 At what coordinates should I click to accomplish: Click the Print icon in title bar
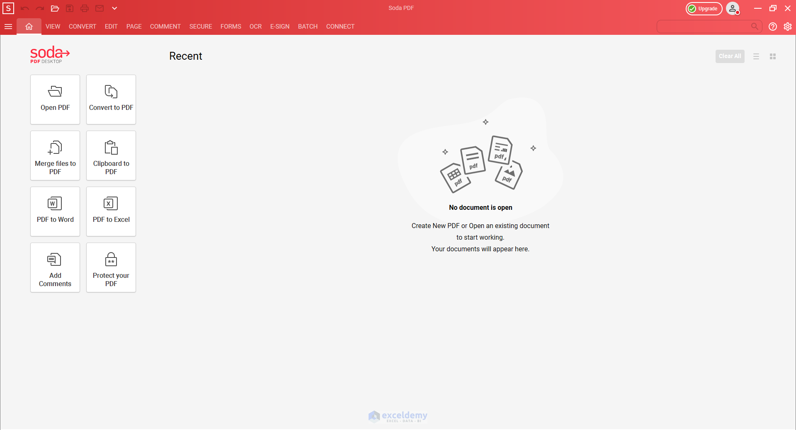[85, 8]
